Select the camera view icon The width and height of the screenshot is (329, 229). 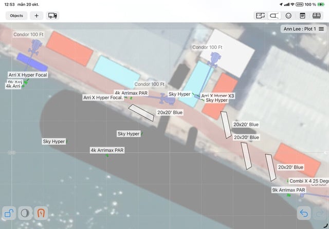click(275, 15)
